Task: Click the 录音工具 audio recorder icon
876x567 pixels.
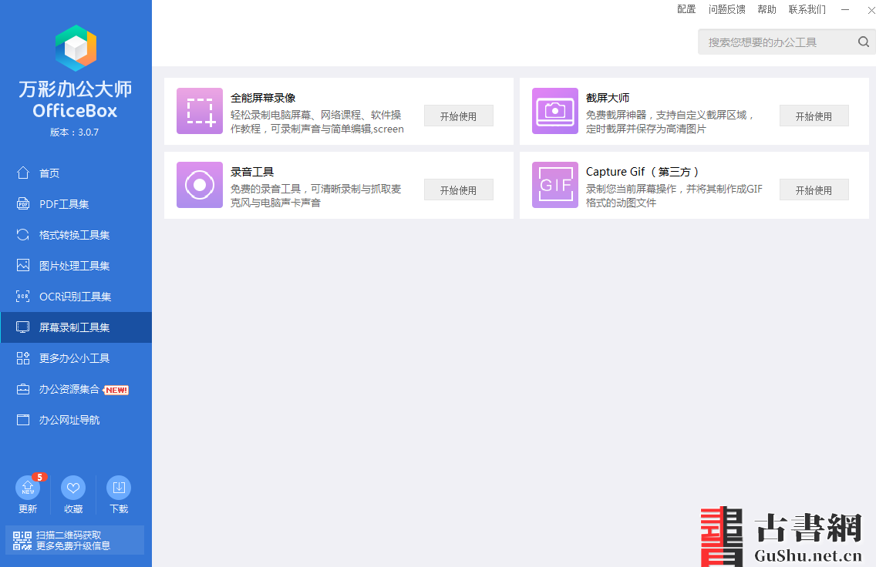Action: pos(200,185)
